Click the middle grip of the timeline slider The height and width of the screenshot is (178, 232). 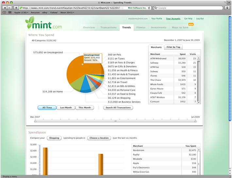coord(115,121)
